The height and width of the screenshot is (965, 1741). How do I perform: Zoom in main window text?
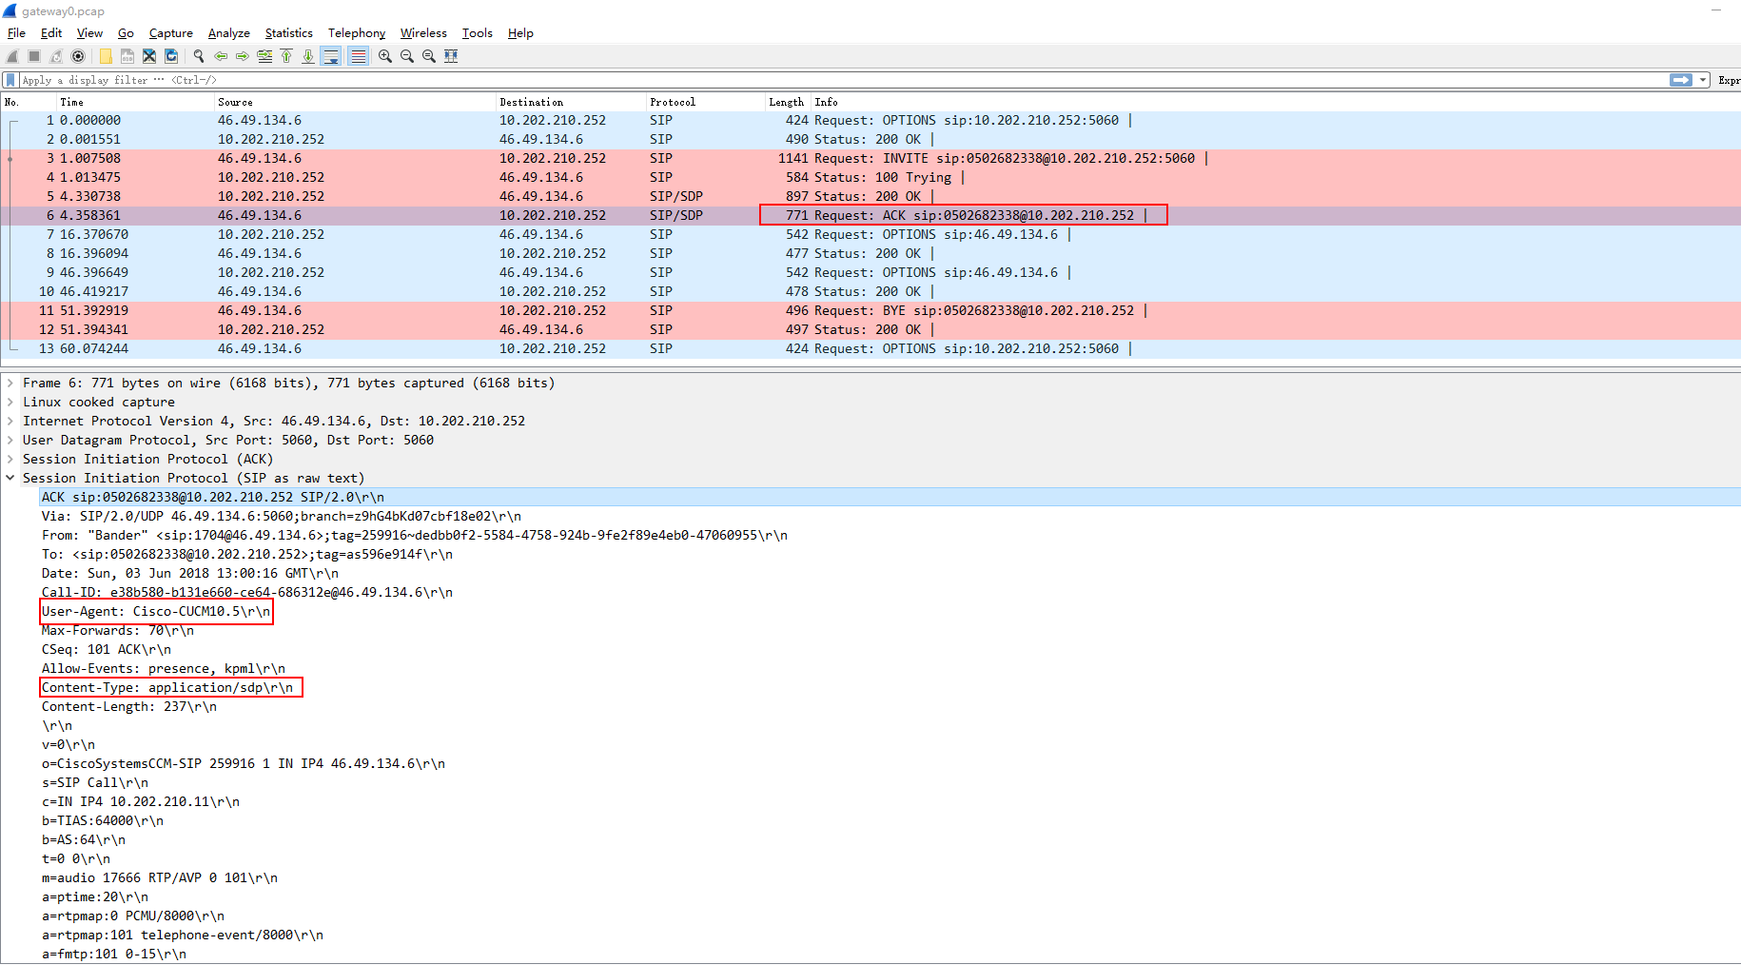(x=385, y=56)
